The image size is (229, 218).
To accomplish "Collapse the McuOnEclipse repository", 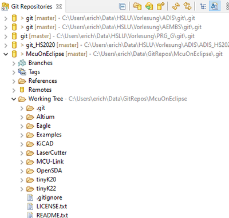I will coord(6,54).
